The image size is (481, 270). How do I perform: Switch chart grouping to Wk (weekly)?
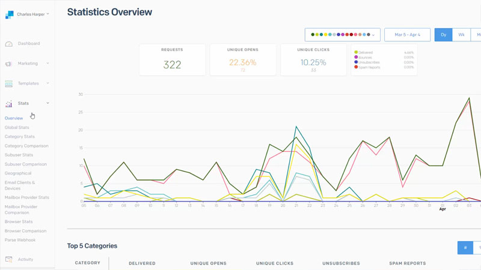coord(461,35)
